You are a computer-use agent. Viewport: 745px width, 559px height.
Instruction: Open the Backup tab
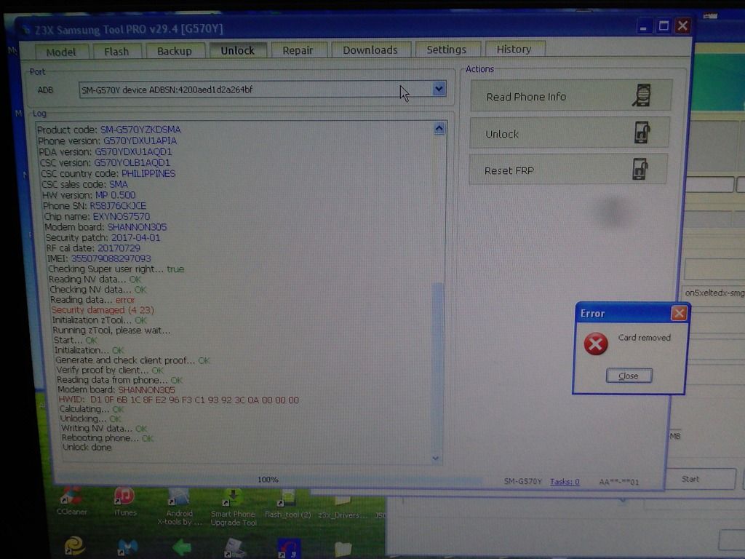coord(175,51)
